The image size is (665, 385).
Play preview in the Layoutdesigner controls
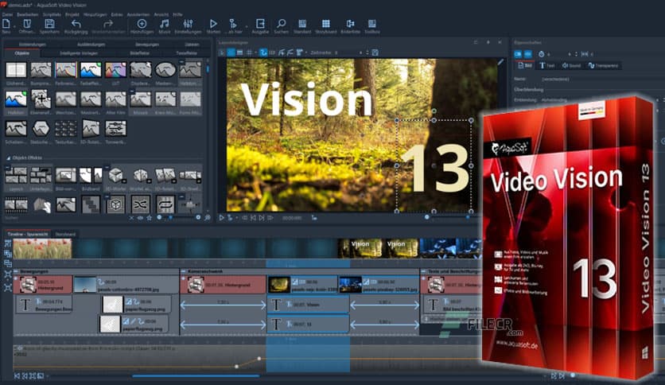point(221,217)
